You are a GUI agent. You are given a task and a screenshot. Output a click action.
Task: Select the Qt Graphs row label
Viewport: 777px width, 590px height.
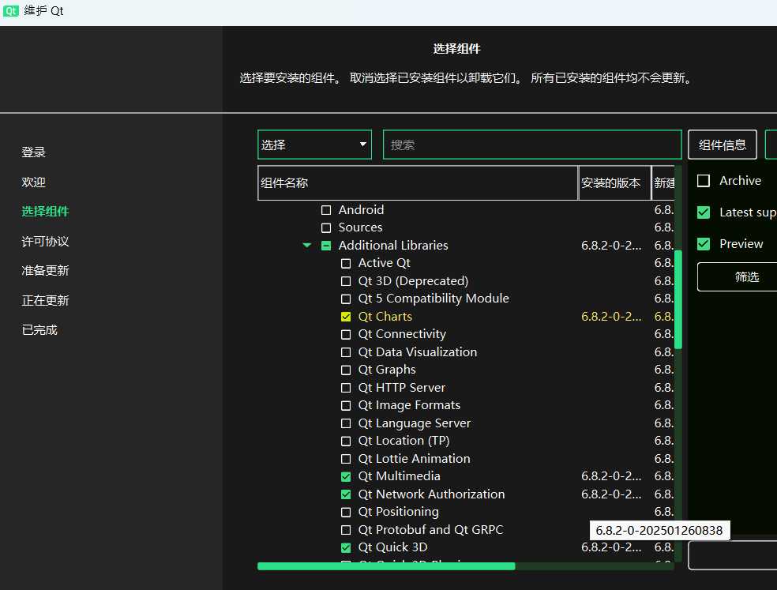[x=386, y=370]
